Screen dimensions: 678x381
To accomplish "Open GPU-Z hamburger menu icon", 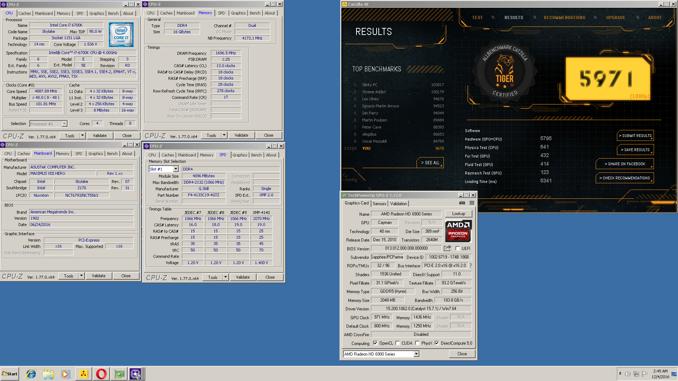I will click(x=472, y=203).
